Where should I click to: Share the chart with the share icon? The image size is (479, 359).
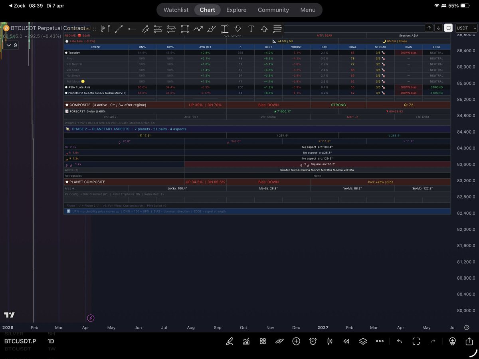(x=469, y=341)
